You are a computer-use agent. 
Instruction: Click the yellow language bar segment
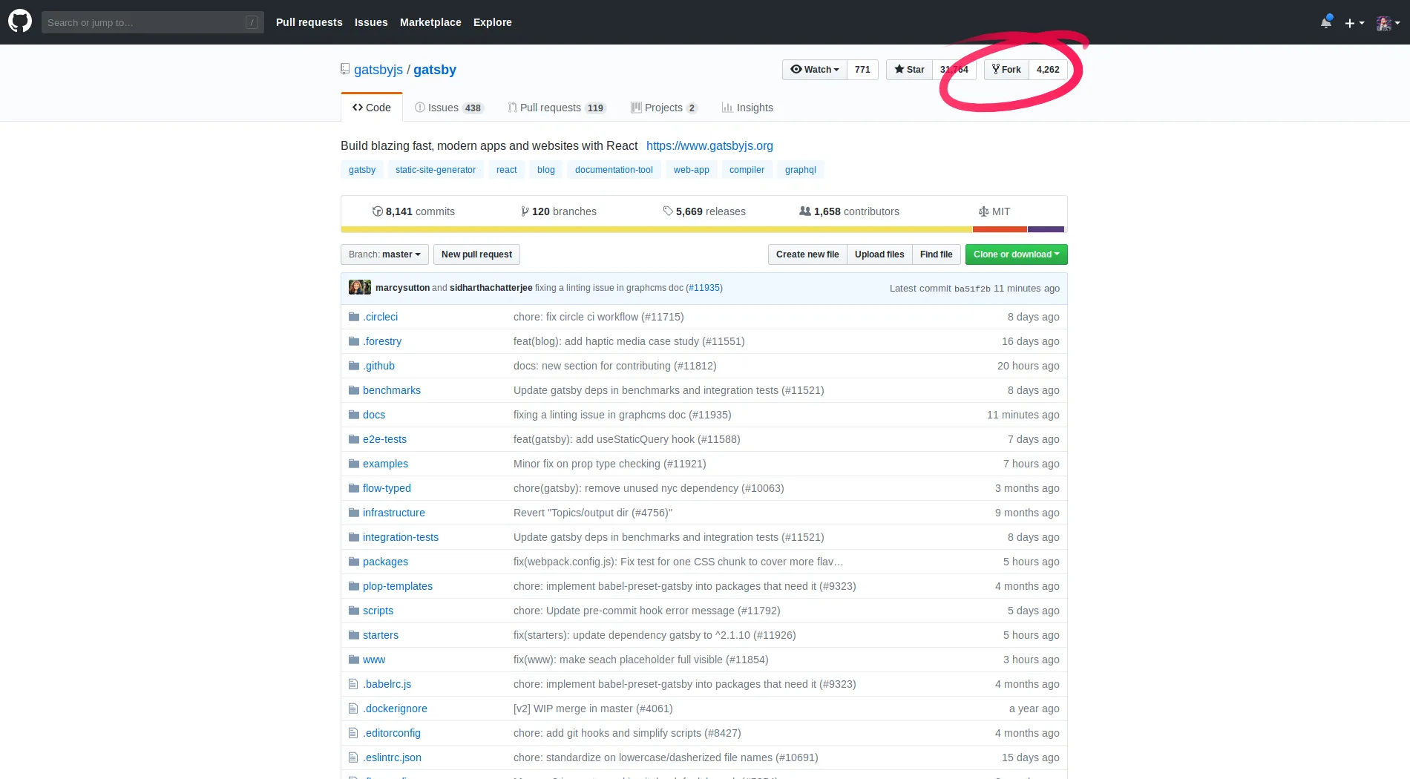pos(657,229)
